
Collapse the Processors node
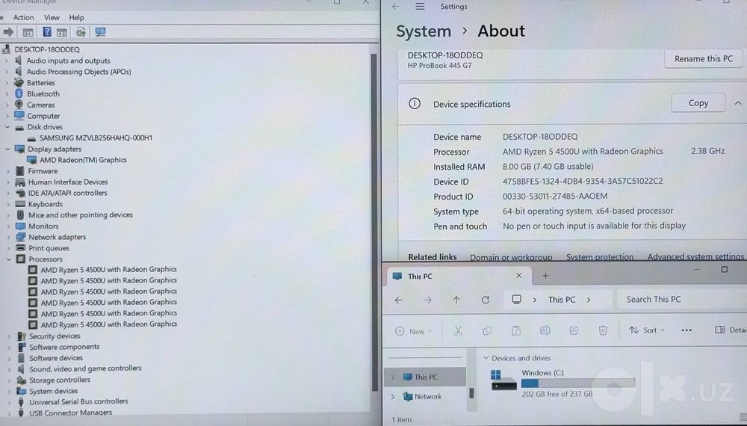tap(8, 259)
